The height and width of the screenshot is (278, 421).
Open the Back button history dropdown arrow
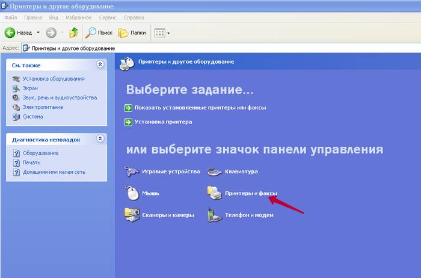click(x=38, y=32)
